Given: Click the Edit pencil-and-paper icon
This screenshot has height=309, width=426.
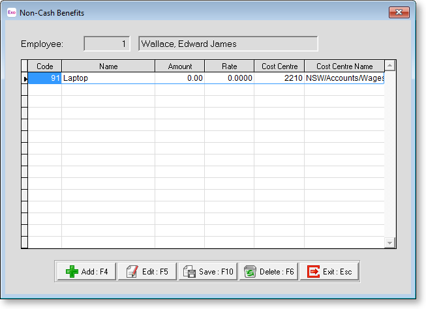Looking at the screenshot, I should tap(131, 272).
